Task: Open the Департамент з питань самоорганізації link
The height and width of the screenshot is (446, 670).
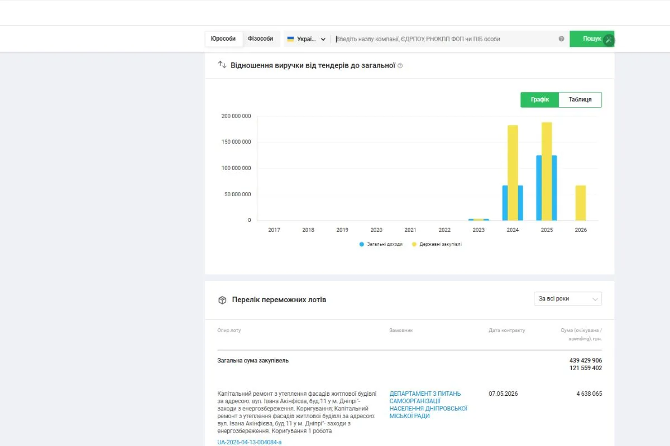Action: 428,405
